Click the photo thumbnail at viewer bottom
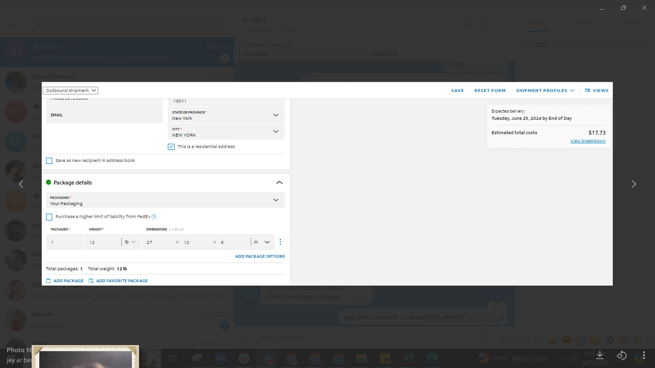The image size is (655, 368). pyautogui.click(x=85, y=356)
